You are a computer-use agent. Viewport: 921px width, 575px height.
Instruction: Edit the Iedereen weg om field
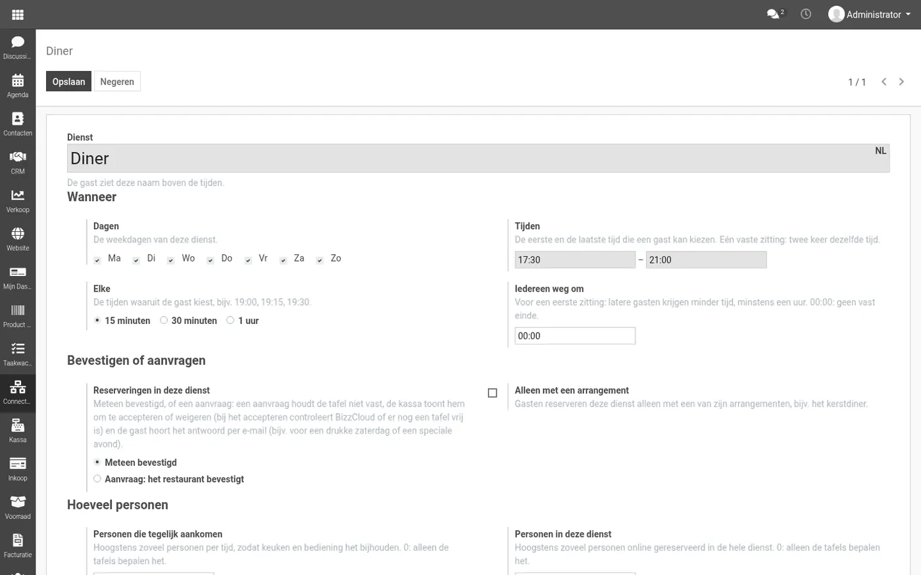(x=575, y=336)
